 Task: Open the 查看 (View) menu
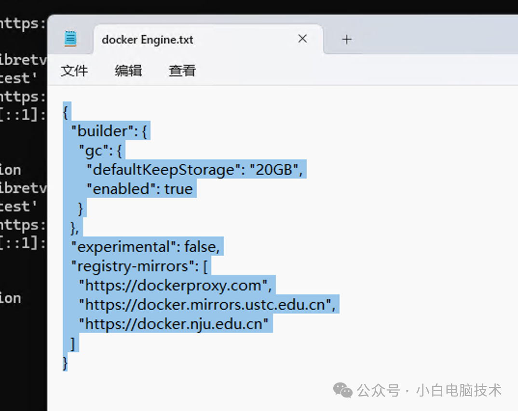tap(182, 70)
